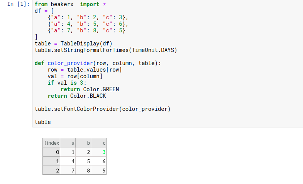
Task: Open the table menu icon beside index
Action: (x=45, y=143)
